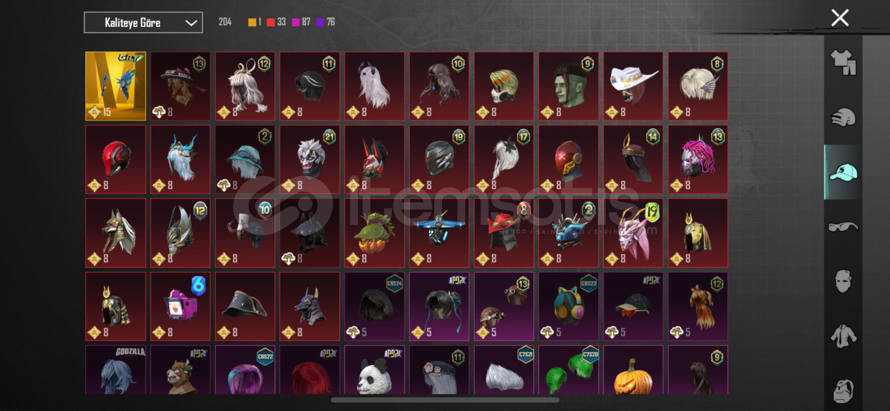Click the horizontal scrollbar at bottom
The height and width of the screenshot is (411, 890).
click(x=445, y=400)
